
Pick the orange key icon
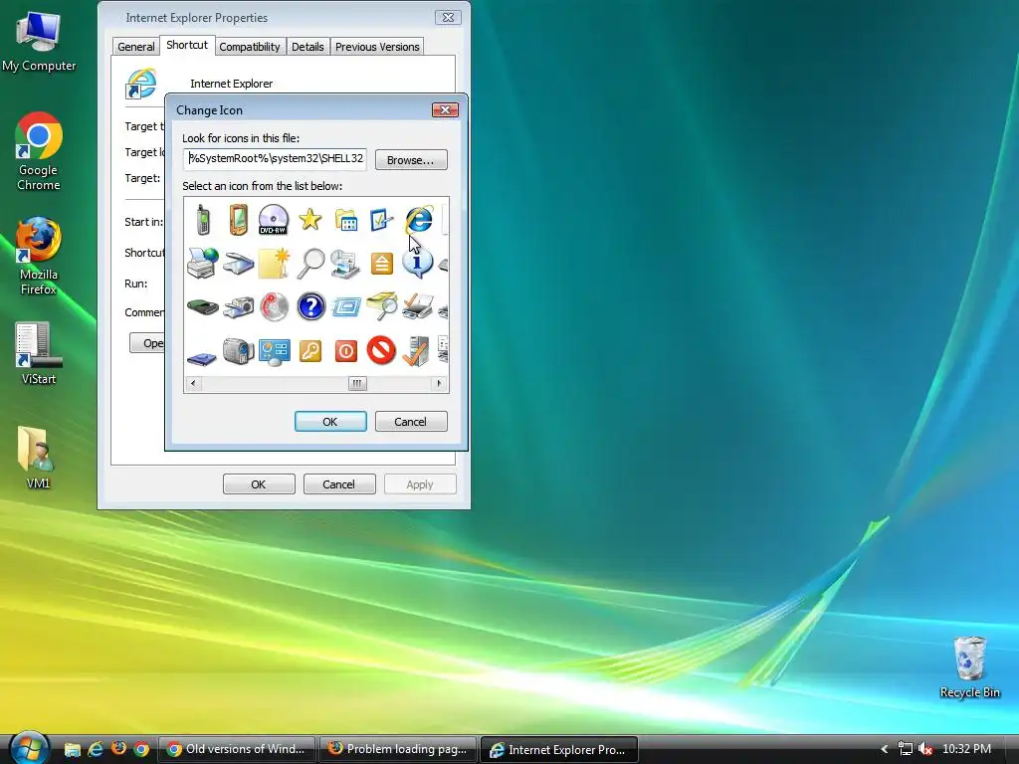click(x=310, y=351)
